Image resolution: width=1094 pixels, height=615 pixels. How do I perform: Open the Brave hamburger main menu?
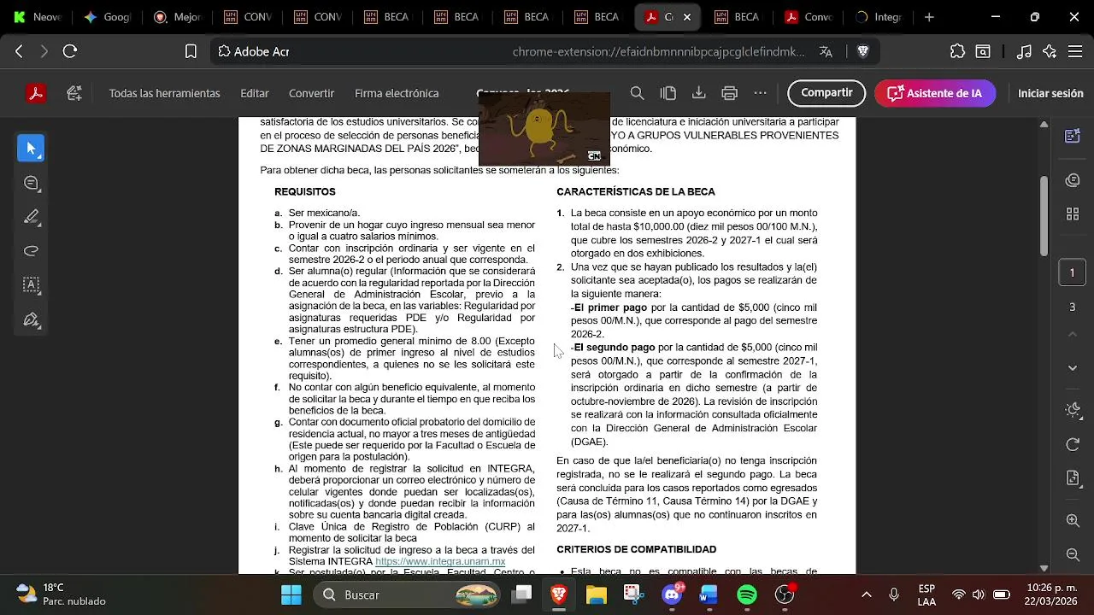(x=1075, y=51)
